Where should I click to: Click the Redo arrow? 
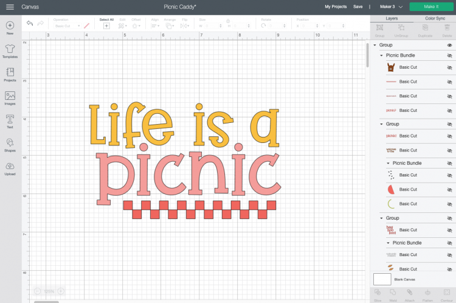pos(40,23)
